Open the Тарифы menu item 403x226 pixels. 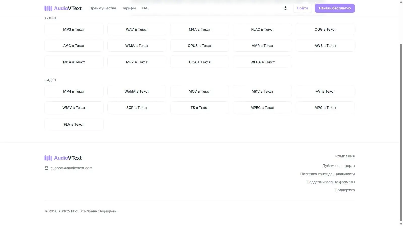[x=129, y=8]
